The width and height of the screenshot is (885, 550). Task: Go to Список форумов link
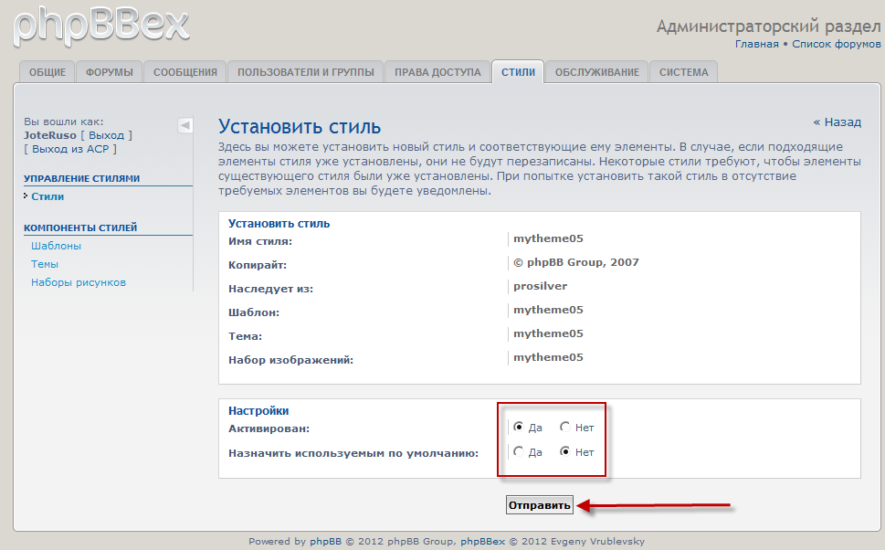click(x=836, y=44)
